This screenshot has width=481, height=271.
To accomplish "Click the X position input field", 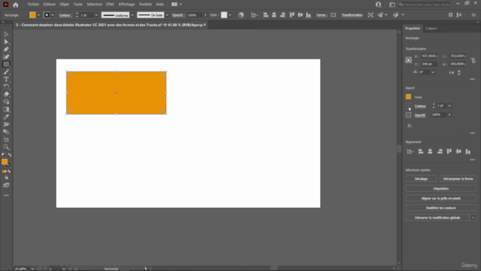I will [429, 56].
